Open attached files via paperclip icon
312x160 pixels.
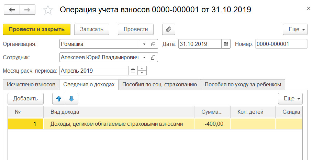(168, 29)
